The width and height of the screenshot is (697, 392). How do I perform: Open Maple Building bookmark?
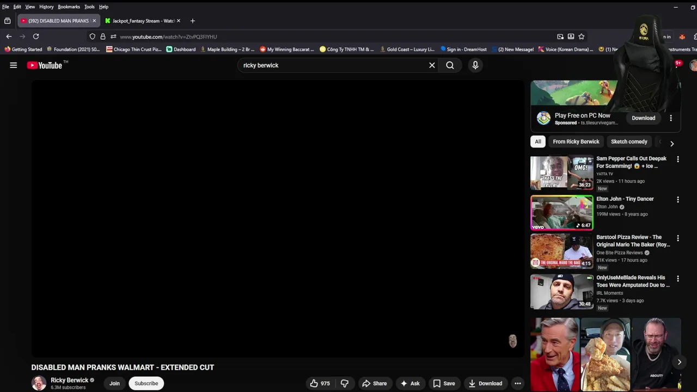tap(227, 50)
